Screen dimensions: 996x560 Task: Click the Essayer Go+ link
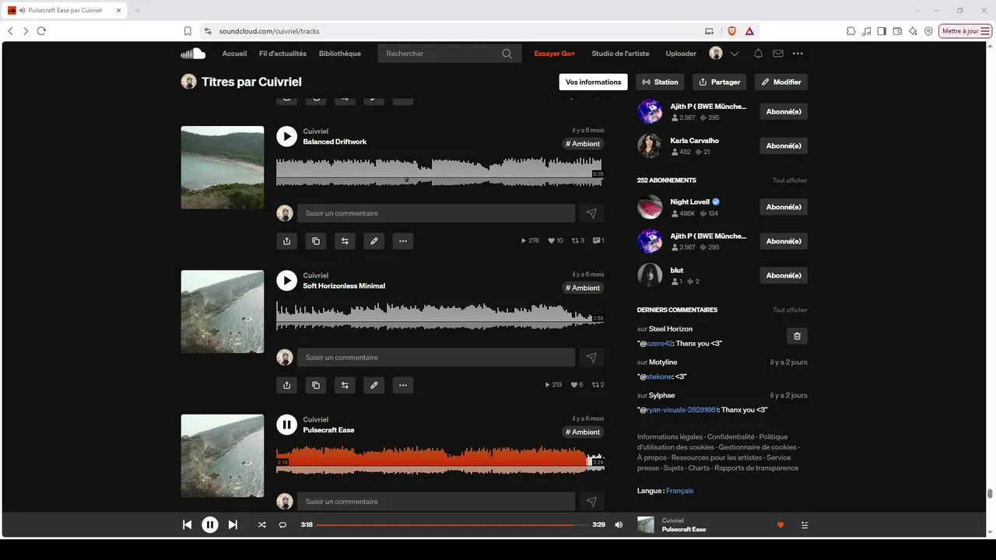555,54
